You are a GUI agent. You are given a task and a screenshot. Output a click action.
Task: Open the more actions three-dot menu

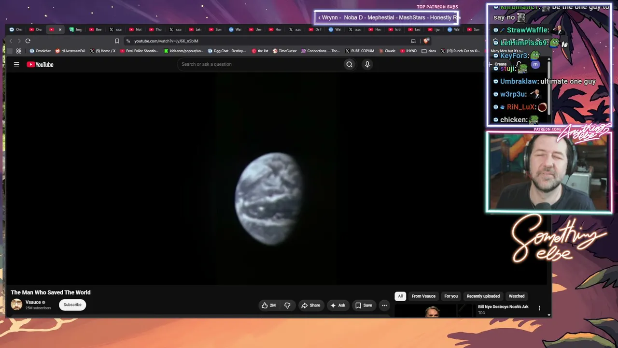point(384,305)
